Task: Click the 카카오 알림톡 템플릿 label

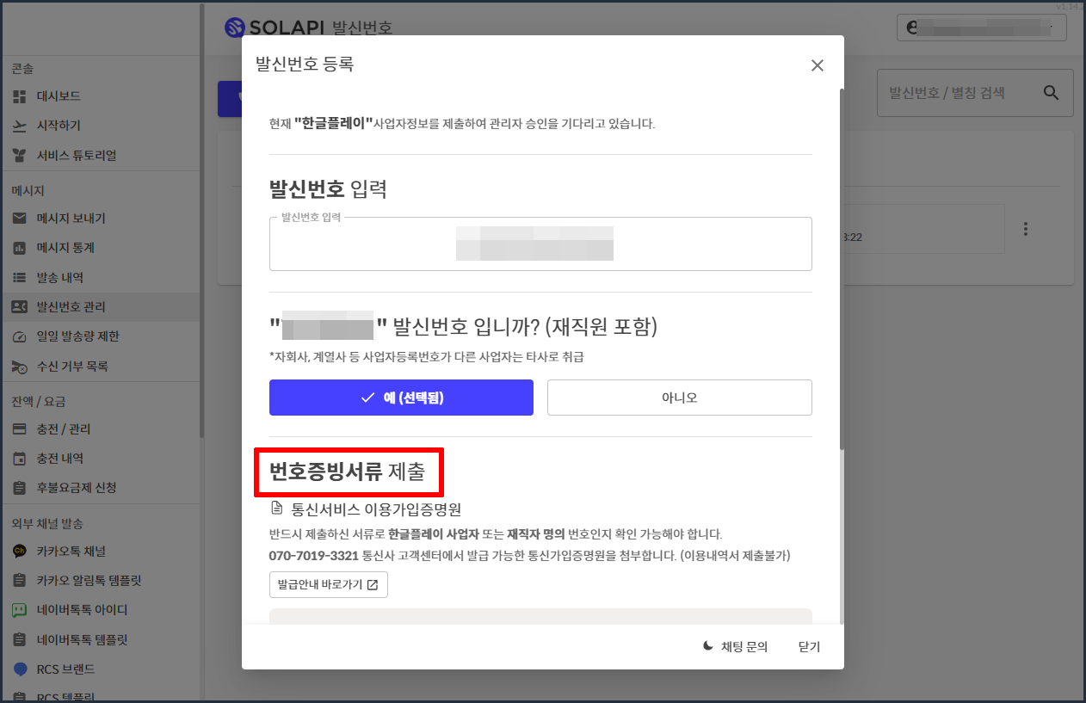Action: (89, 581)
